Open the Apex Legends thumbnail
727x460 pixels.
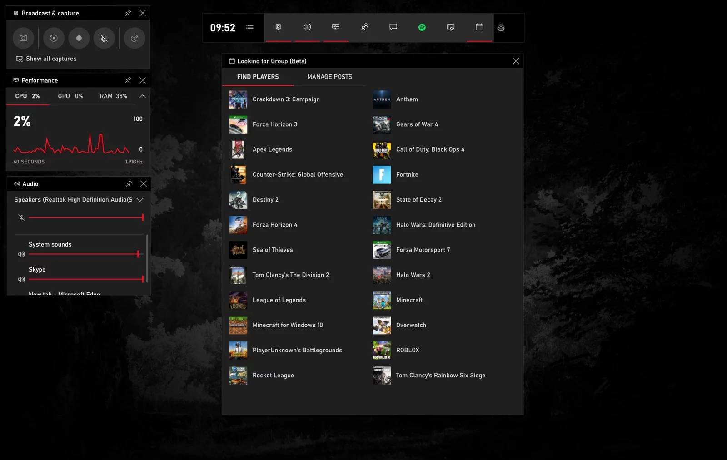point(238,149)
